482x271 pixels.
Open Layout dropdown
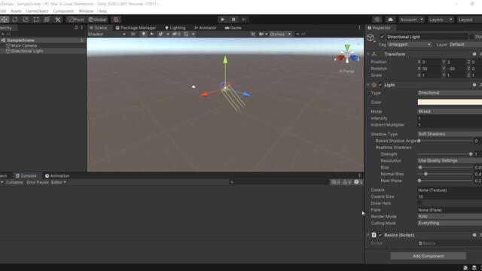469,20
